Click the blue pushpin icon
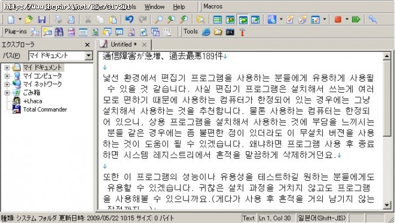The width and height of the screenshot is (395, 223). [372, 20]
